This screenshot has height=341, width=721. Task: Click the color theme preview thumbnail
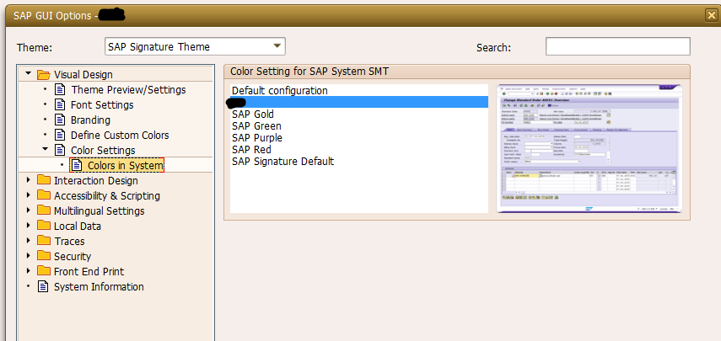pyautogui.click(x=587, y=146)
